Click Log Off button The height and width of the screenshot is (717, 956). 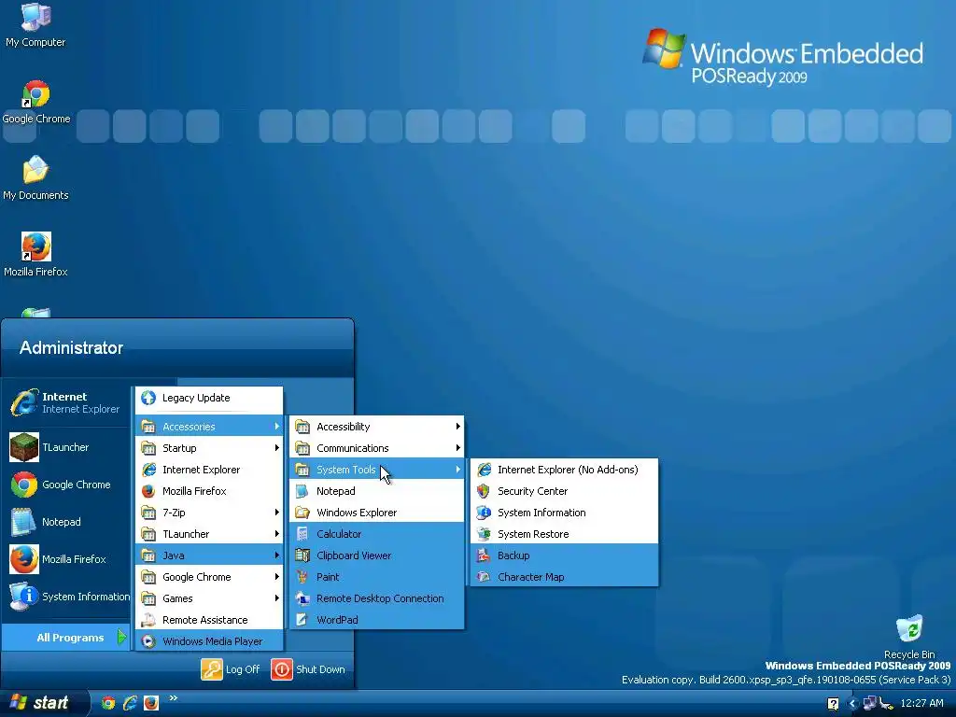pyautogui.click(x=231, y=668)
